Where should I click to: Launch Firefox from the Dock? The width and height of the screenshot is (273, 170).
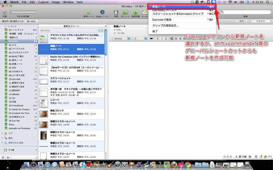coord(174,164)
